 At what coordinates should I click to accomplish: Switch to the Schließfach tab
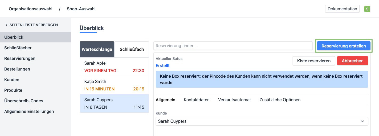tap(132, 49)
